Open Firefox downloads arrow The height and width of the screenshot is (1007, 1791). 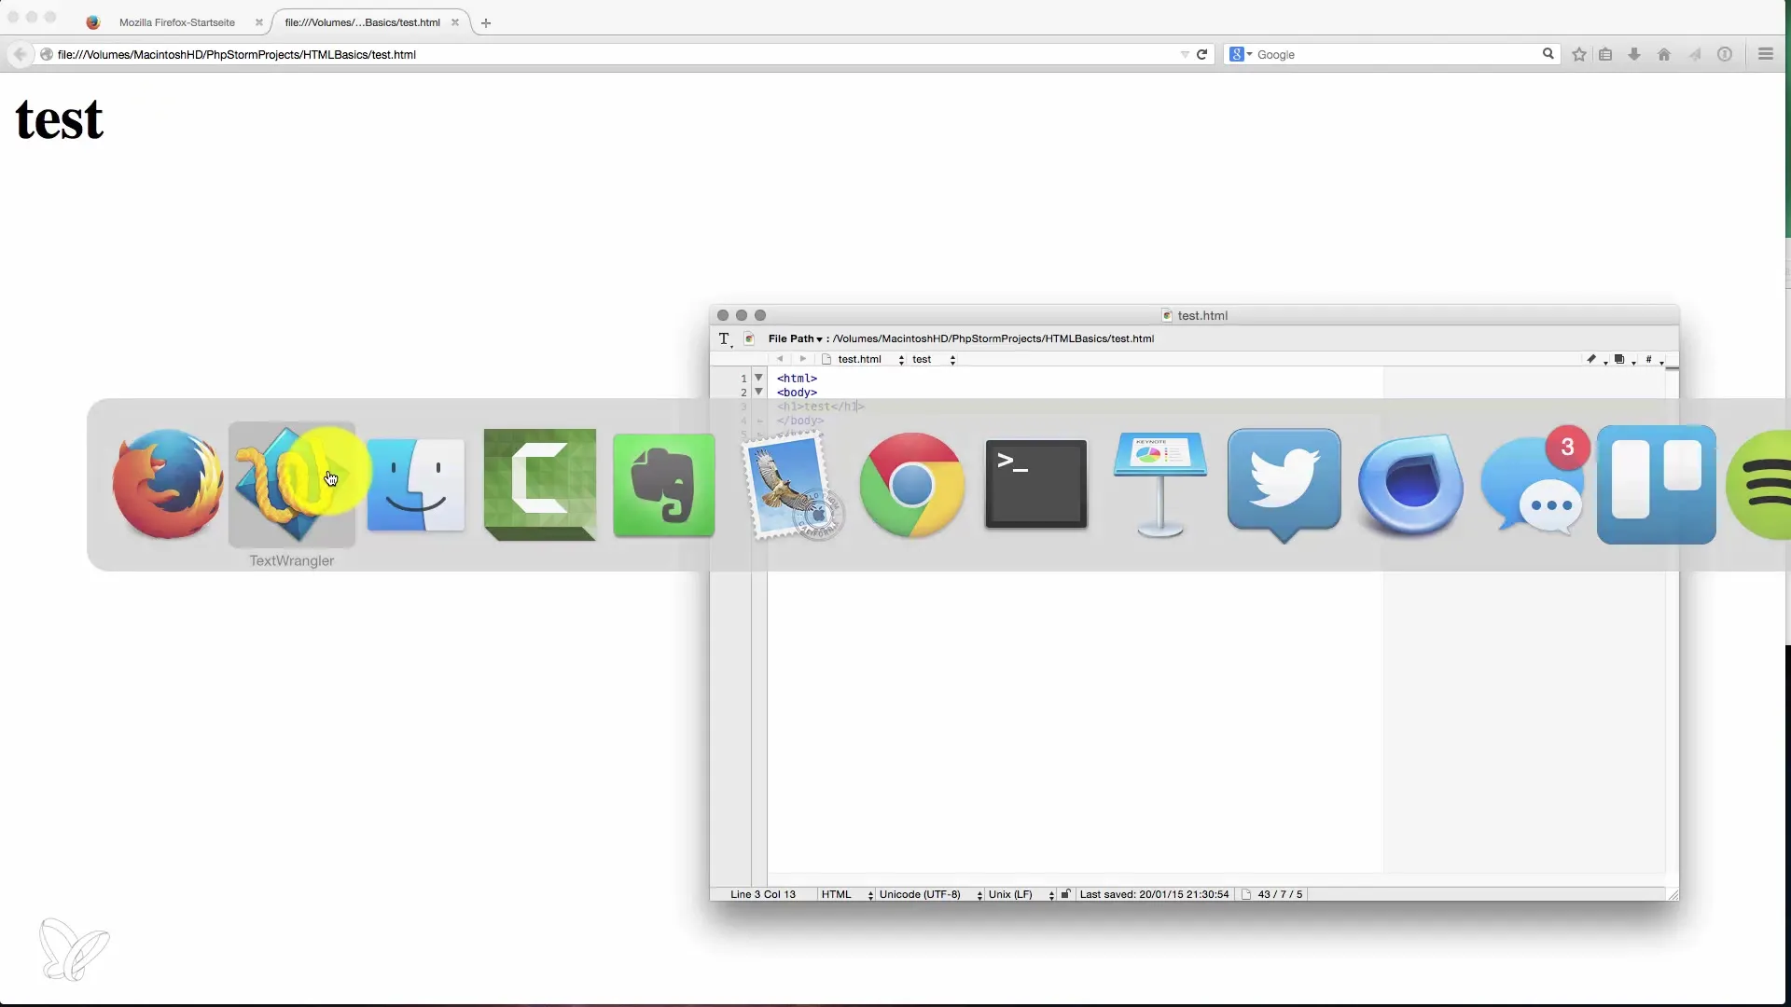(x=1634, y=54)
